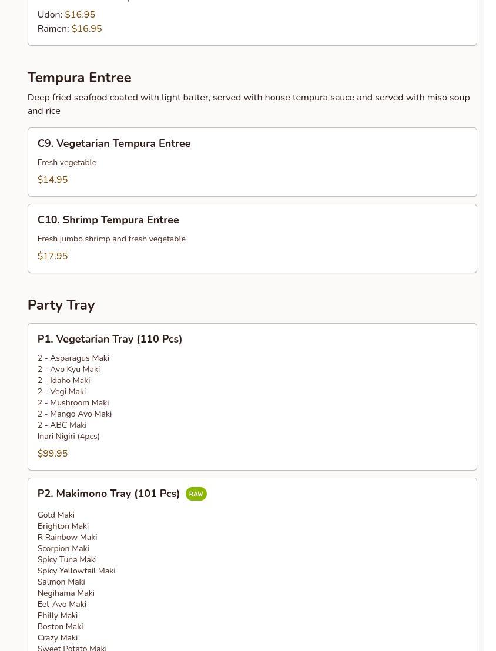Open the C9. Vegetarian Tempura Entree item
The image size is (496, 651).
tap(114, 143)
